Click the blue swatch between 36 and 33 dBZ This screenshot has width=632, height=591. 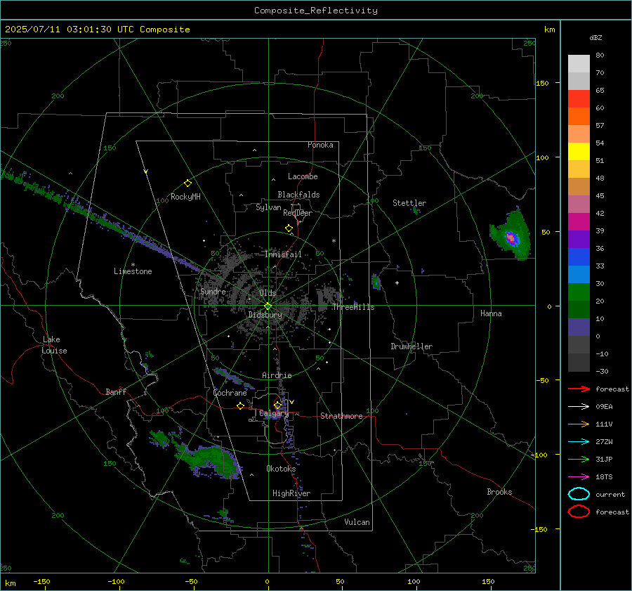(x=579, y=257)
